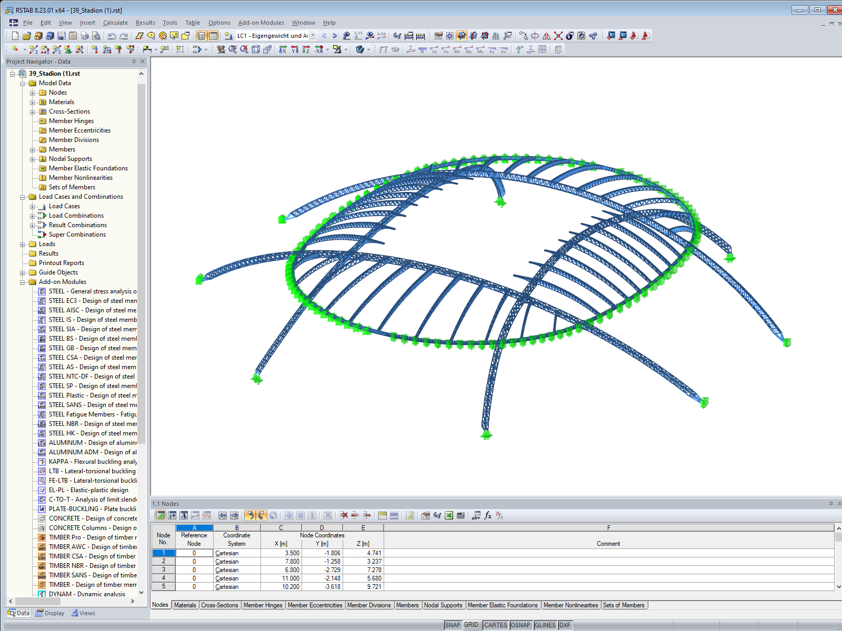
Task: Select Member Hinges in the navigator
Action: (71, 121)
